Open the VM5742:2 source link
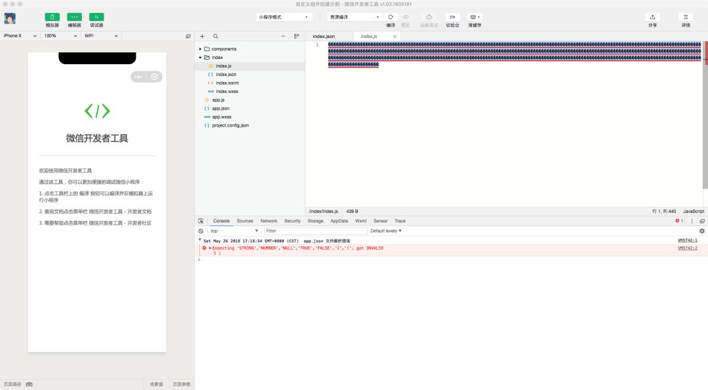This screenshot has width=708, height=390. click(x=687, y=248)
